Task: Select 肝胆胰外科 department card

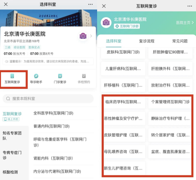Action: 170,69
